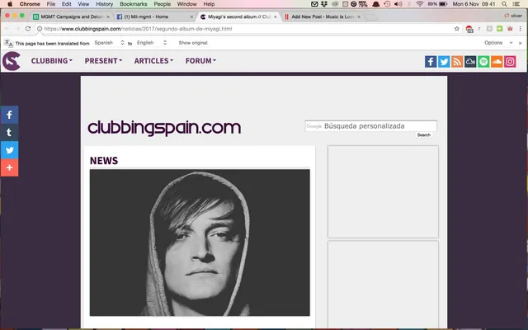Expand the FORUM navigation dropdown

200,61
